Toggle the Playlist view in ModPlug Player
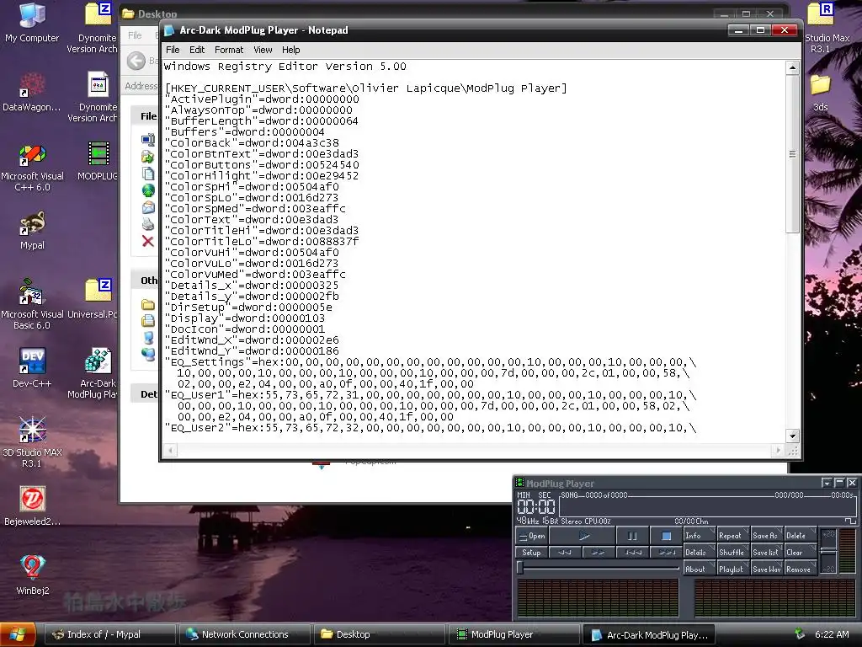This screenshot has height=647, width=862. click(733, 569)
